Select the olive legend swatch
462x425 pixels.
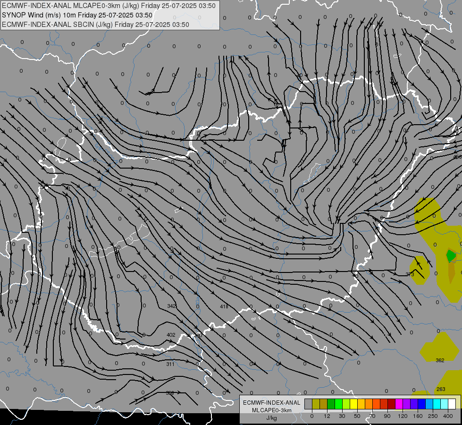click(x=316, y=404)
